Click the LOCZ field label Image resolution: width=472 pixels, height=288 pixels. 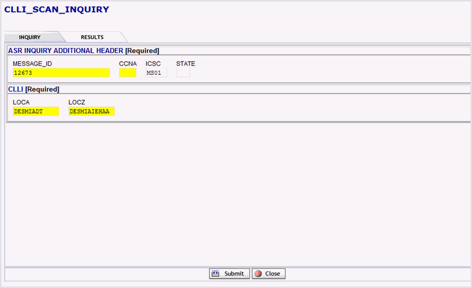point(77,102)
